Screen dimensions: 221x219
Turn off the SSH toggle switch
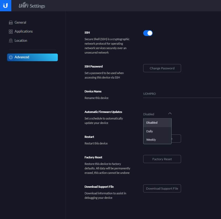point(148,33)
